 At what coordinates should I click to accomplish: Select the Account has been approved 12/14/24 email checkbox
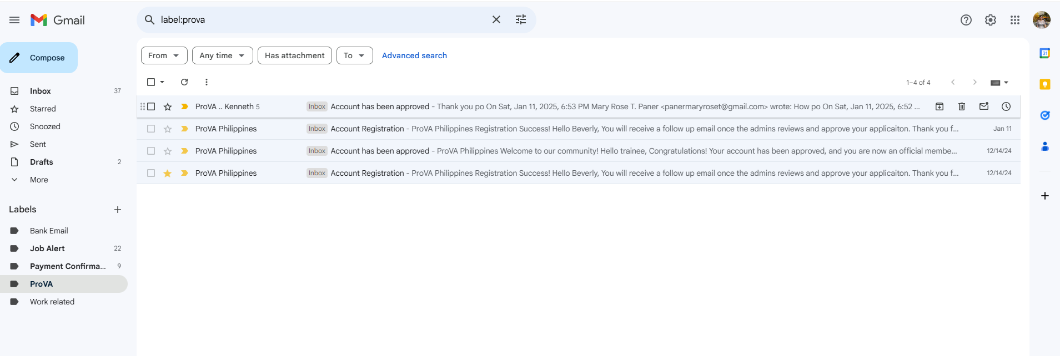click(151, 151)
